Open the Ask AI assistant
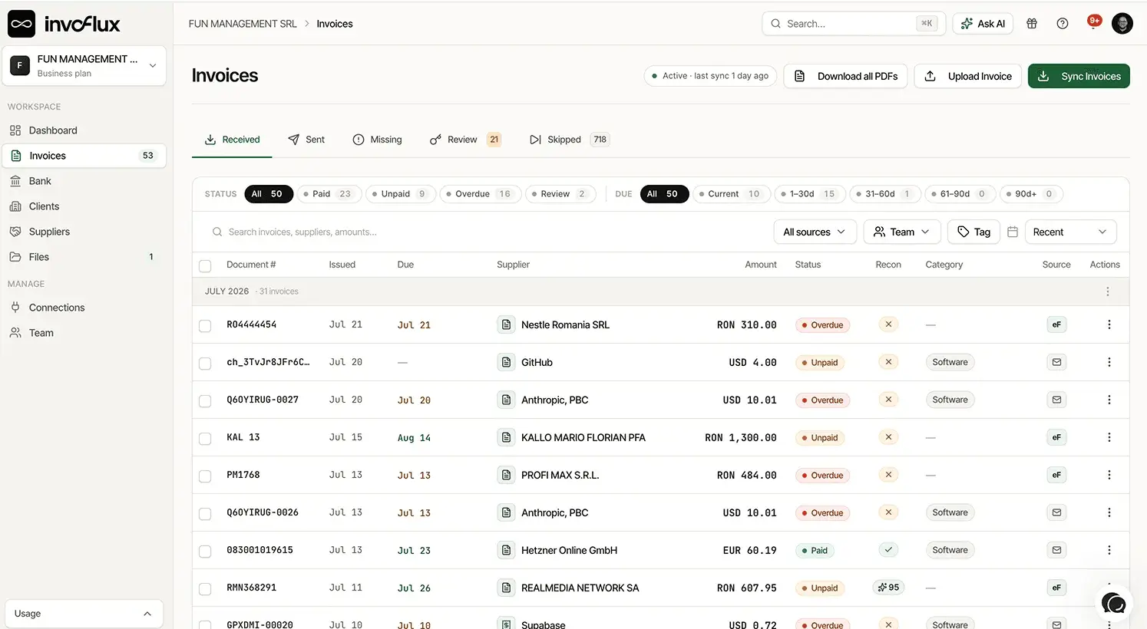This screenshot has width=1147, height=629. pos(983,24)
